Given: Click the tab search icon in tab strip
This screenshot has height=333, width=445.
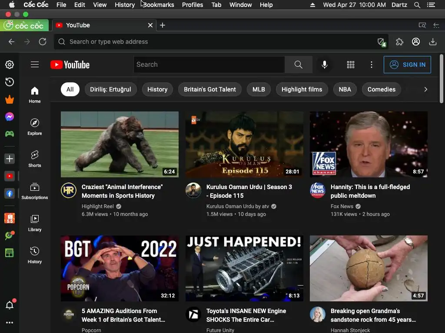Looking at the screenshot, I should (422, 25).
